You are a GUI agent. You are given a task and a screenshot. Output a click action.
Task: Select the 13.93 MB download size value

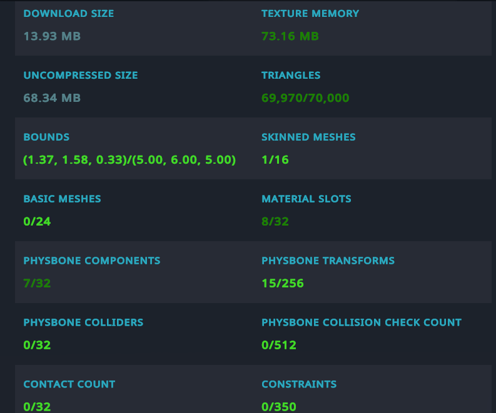pyautogui.click(x=52, y=36)
